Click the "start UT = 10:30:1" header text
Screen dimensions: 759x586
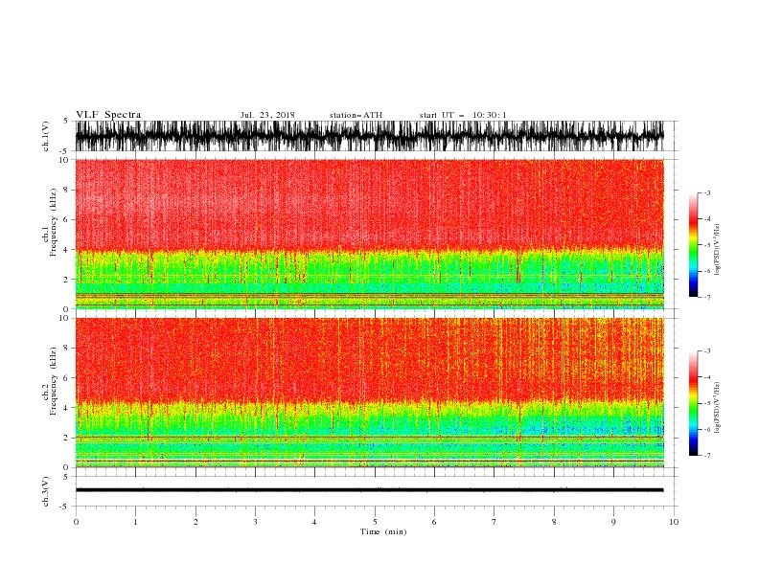click(x=463, y=115)
